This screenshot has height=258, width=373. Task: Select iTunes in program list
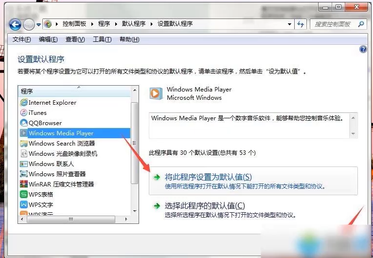pyautogui.click(x=37, y=112)
